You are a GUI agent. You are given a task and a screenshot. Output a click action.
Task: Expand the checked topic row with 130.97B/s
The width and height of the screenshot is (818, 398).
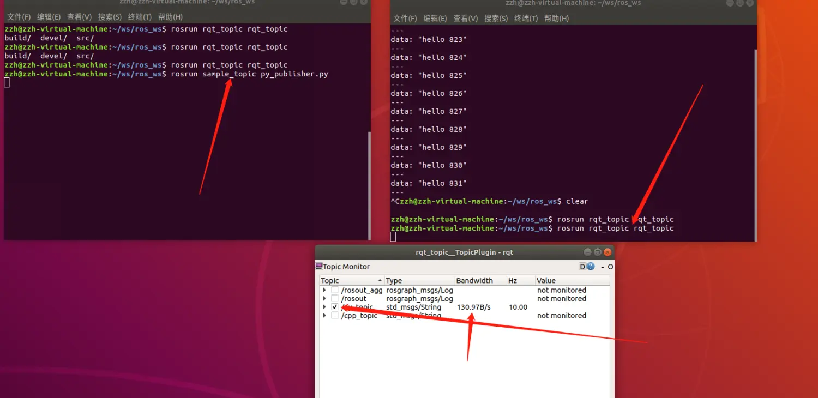point(324,307)
